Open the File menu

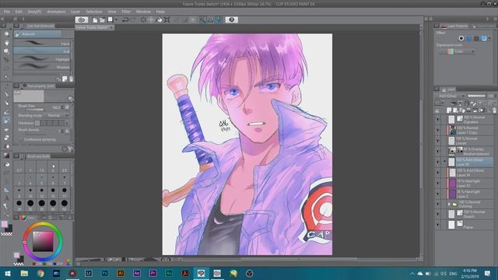pyautogui.click(x=7, y=12)
